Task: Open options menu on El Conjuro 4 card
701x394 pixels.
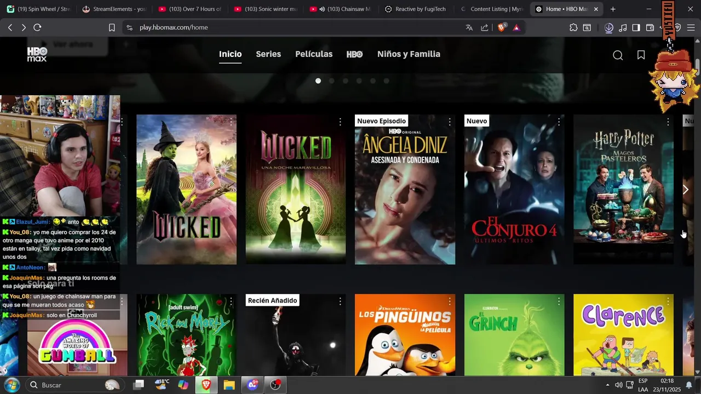Action: pyautogui.click(x=559, y=121)
